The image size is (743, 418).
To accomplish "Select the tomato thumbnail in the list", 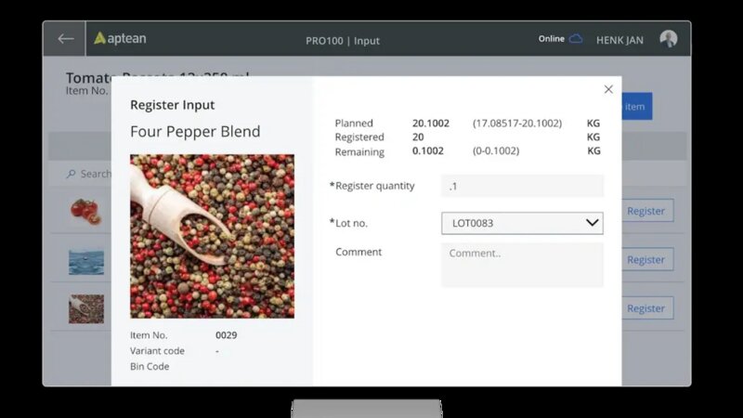I will [x=85, y=211].
